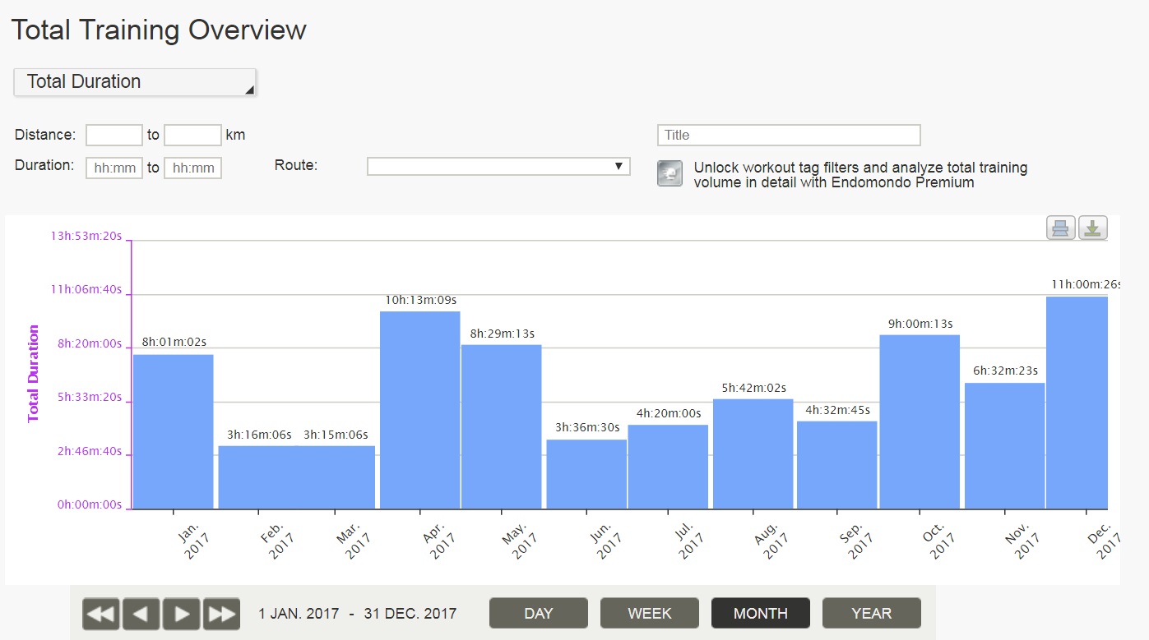Switch chart to DAY view
The image size is (1149, 640).
click(539, 613)
